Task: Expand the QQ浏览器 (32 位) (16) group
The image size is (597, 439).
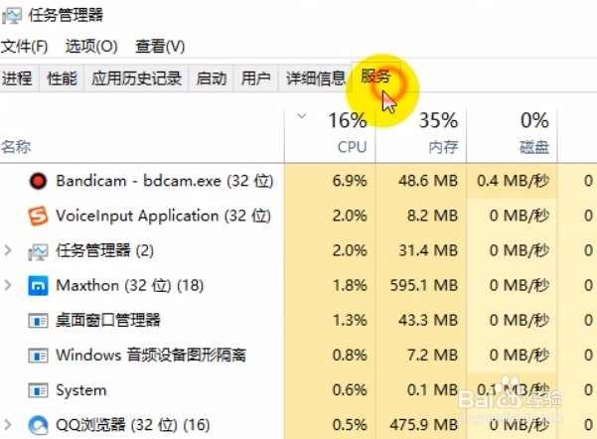Action: click(x=8, y=425)
